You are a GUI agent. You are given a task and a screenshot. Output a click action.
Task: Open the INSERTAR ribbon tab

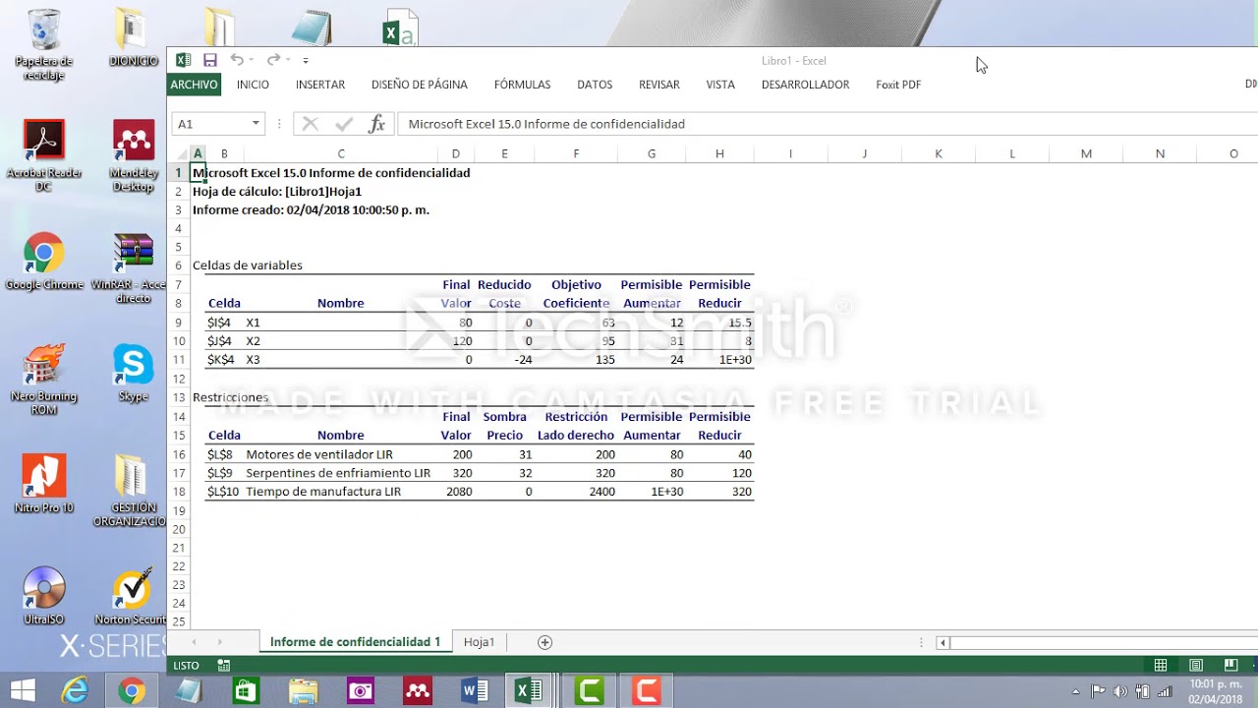click(x=320, y=85)
